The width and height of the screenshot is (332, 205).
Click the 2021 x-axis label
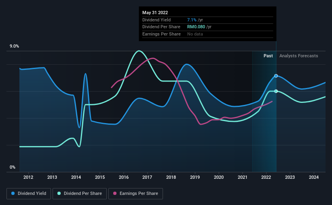pos(243,177)
